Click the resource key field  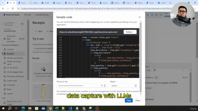coord(82,86)
